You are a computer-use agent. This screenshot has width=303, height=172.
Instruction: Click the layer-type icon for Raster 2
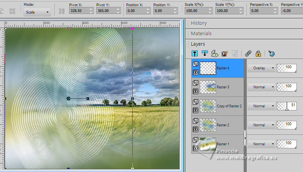(x=196, y=121)
